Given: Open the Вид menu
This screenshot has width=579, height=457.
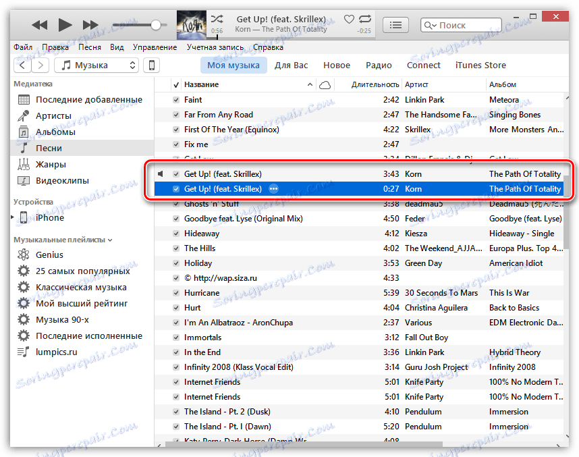Looking at the screenshot, I should (x=117, y=47).
